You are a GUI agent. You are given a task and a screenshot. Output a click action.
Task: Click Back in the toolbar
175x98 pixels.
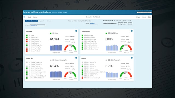tap(29, 17)
